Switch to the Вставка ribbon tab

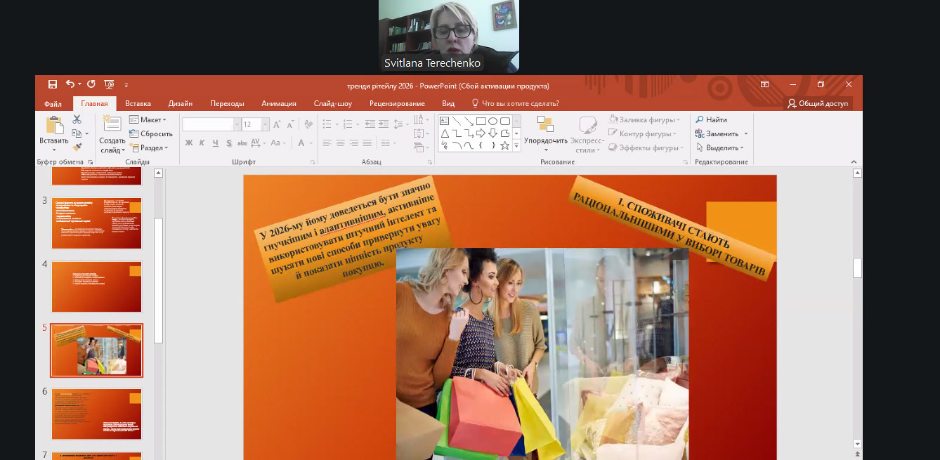138,103
